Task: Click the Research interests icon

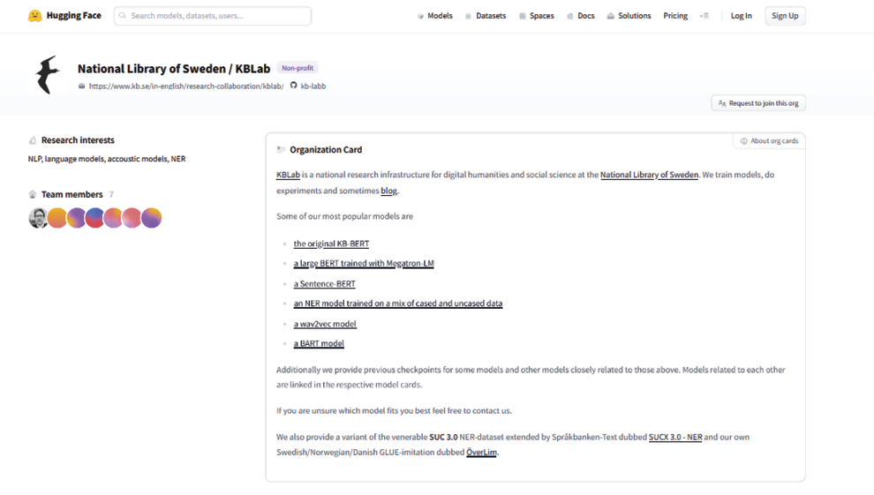Action: click(33, 140)
